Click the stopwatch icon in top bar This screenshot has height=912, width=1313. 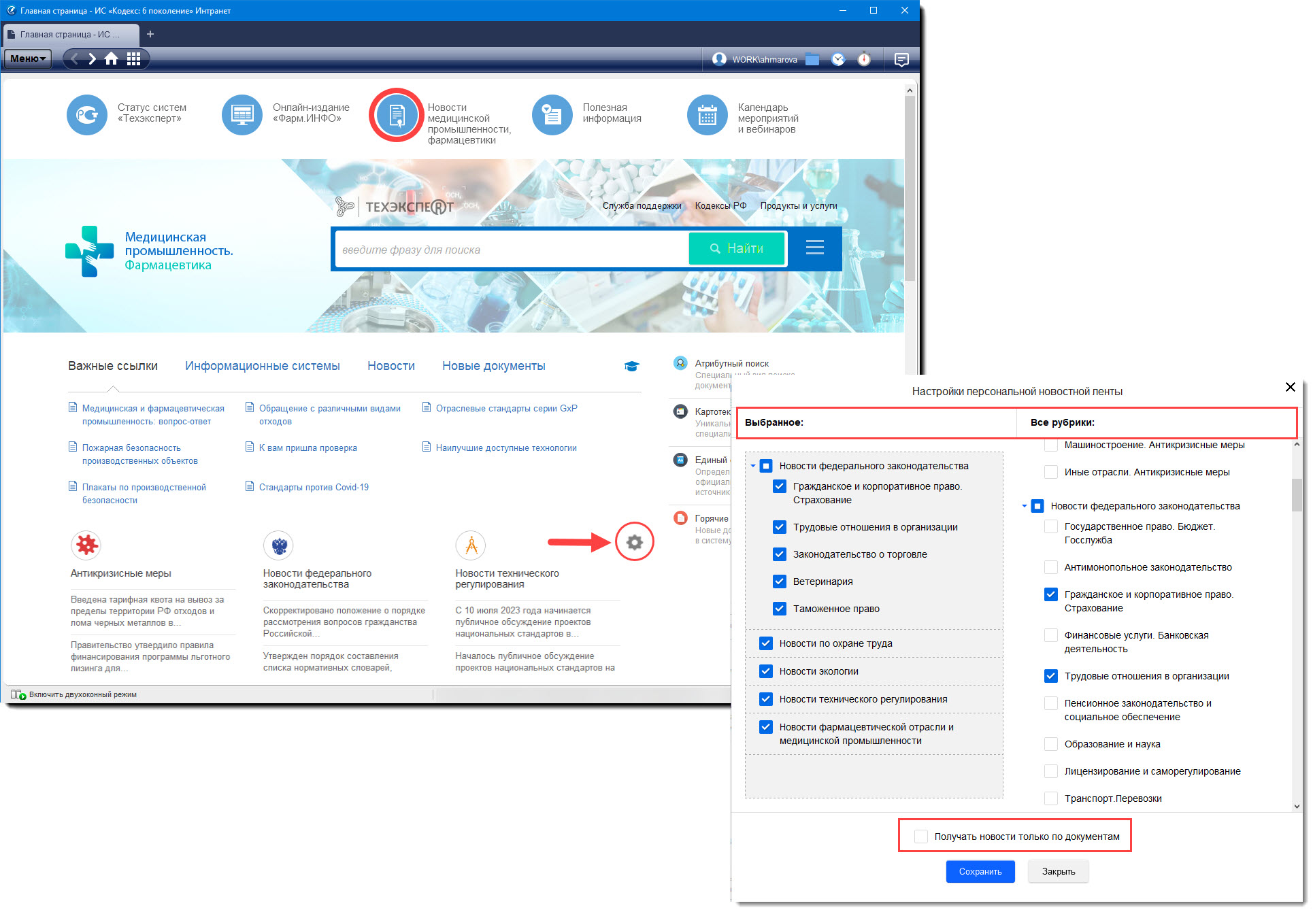point(864,59)
